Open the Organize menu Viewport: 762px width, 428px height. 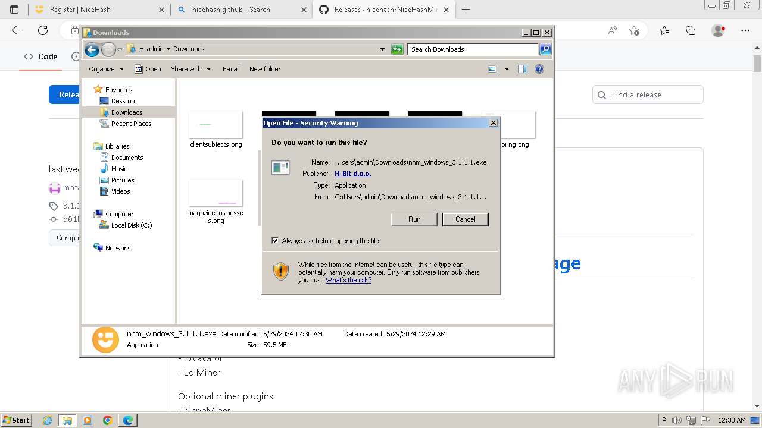click(x=106, y=69)
